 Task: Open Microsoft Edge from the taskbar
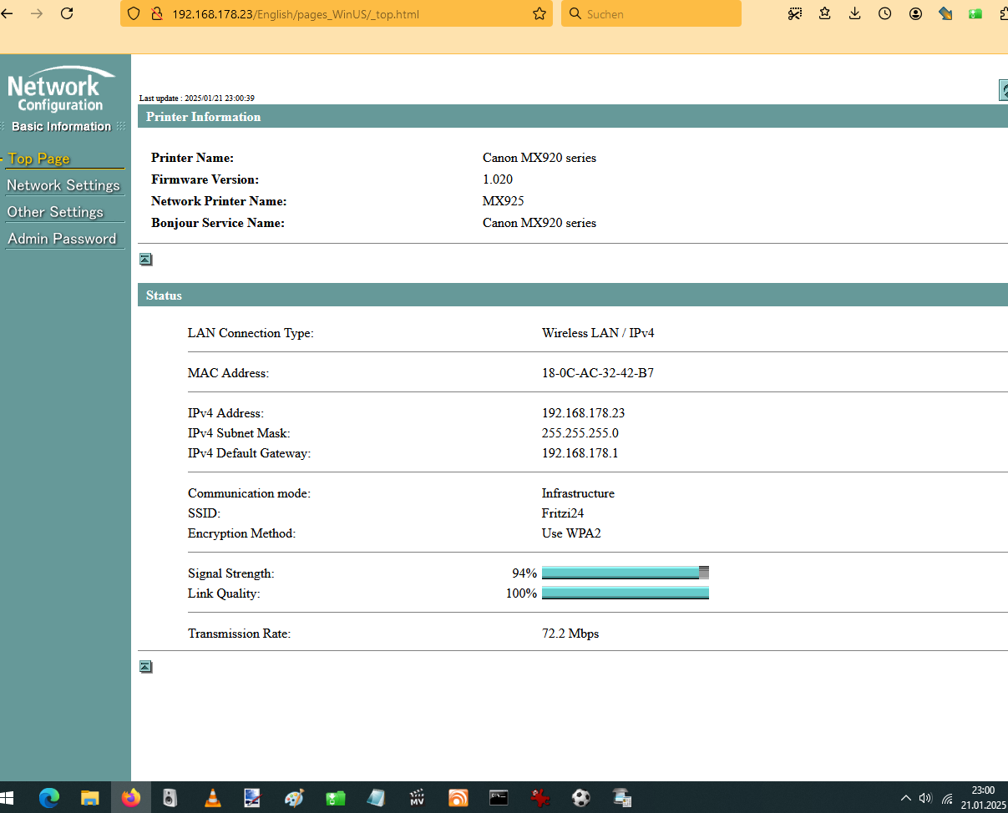click(49, 798)
